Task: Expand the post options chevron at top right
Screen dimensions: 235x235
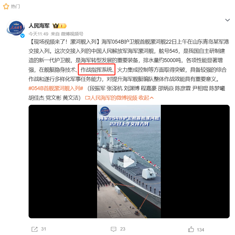Action: pyautogui.click(x=228, y=20)
